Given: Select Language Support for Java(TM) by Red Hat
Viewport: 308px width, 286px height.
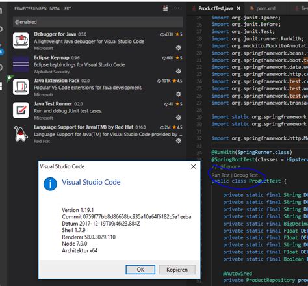Looking at the screenshot, I should pyautogui.click(x=84, y=127).
